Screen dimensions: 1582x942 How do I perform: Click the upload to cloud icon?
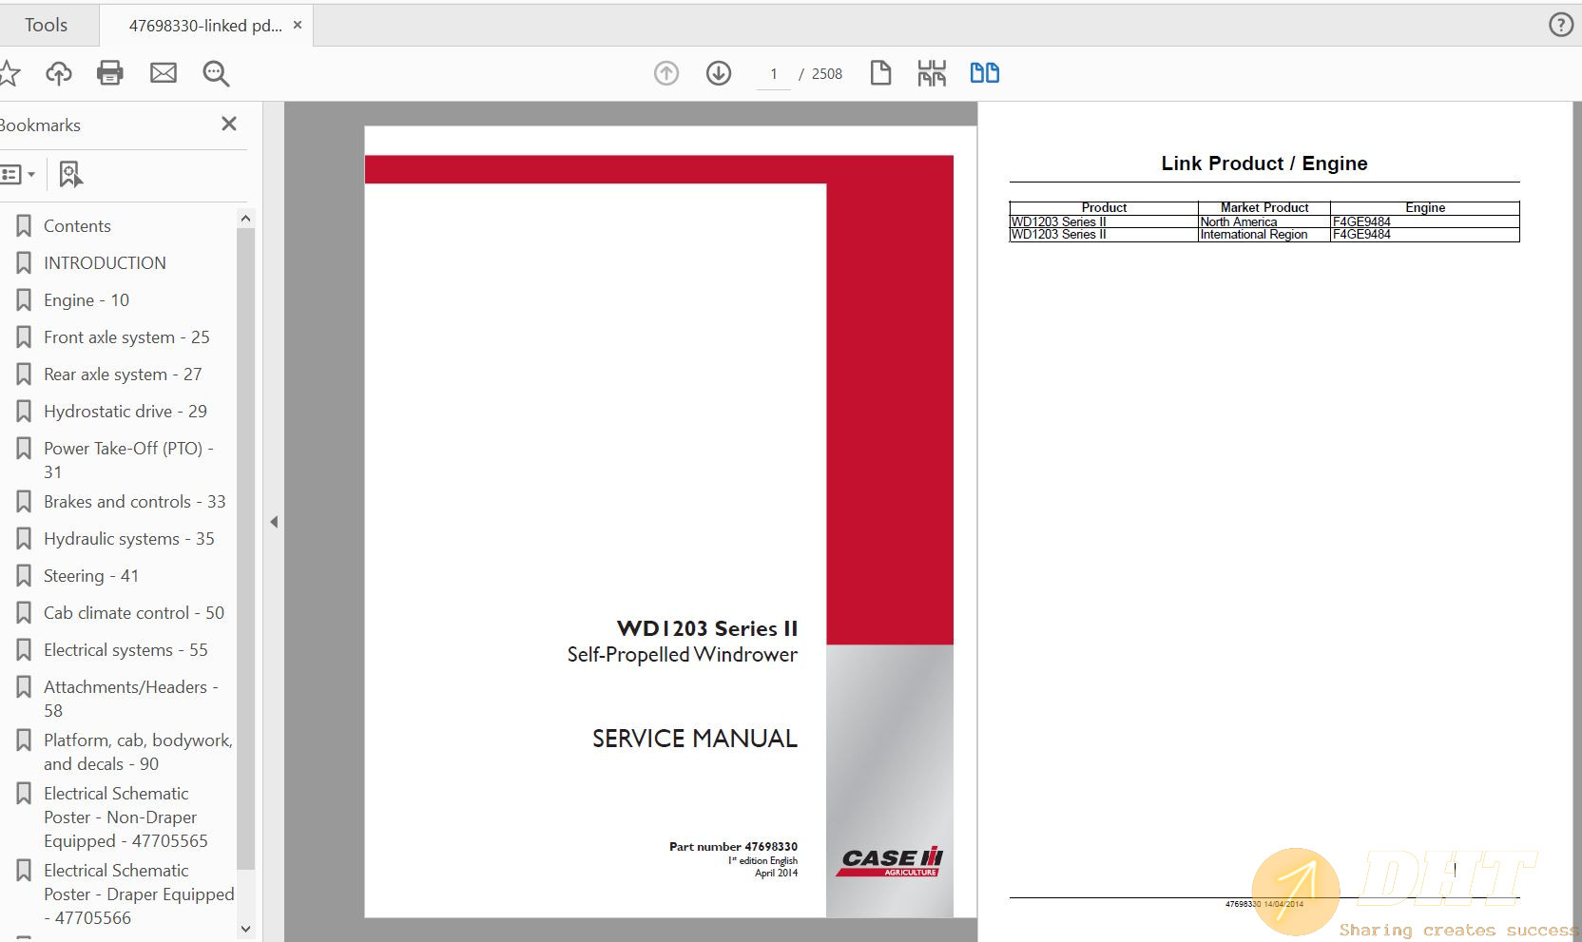[59, 73]
